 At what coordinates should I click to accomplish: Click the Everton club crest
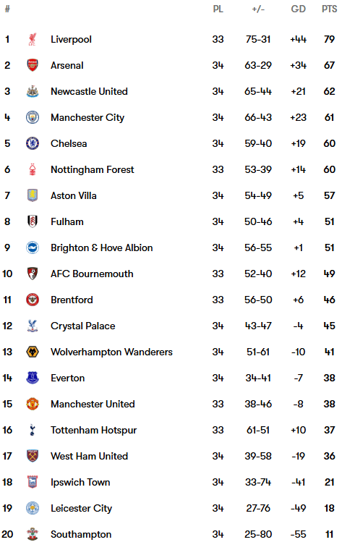[x=33, y=378]
